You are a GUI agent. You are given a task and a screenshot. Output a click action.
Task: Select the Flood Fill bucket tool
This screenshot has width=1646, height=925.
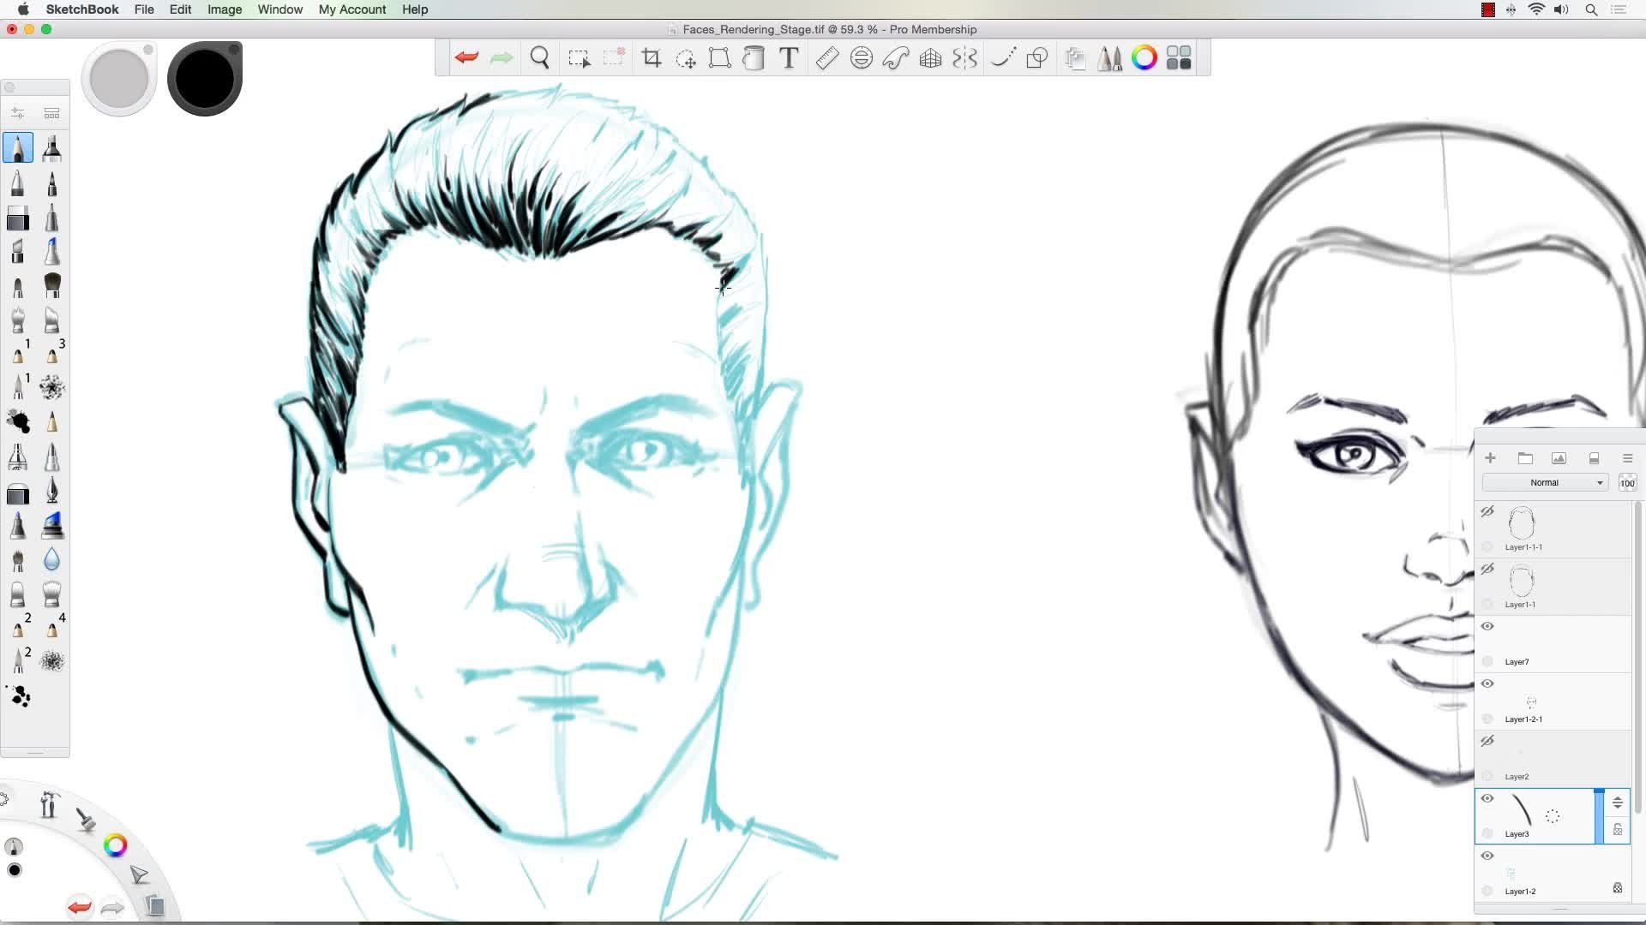[754, 58]
